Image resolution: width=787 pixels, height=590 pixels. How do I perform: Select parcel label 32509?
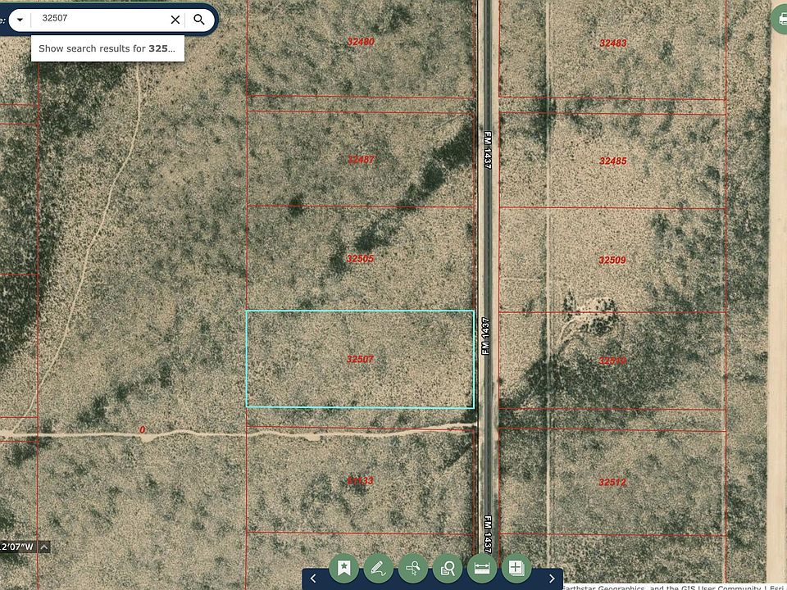click(x=612, y=260)
